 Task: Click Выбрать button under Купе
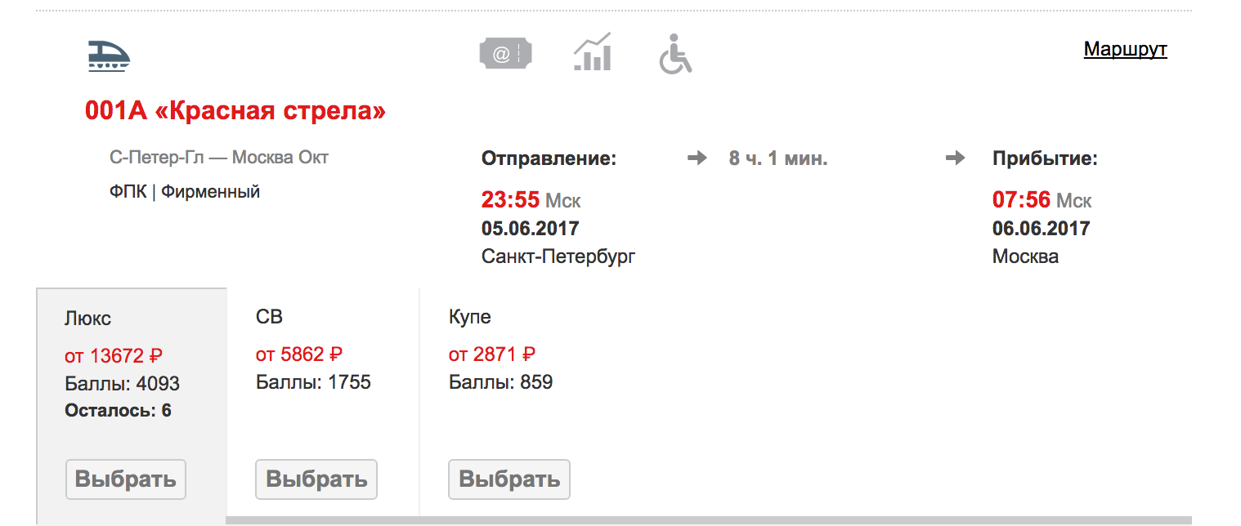[x=509, y=479]
